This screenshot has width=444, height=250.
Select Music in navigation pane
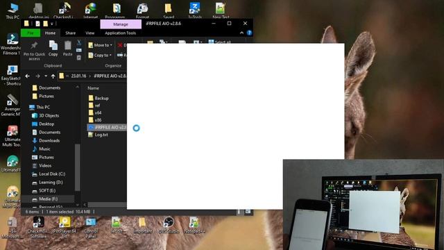click(x=41, y=149)
